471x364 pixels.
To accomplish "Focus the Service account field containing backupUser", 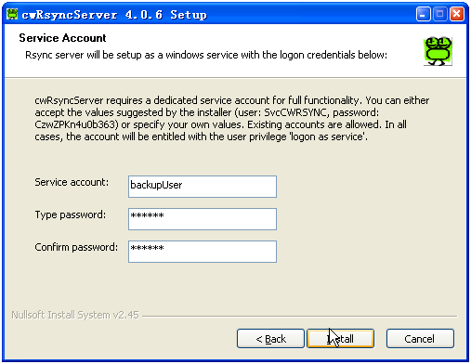I will point(203,187).
